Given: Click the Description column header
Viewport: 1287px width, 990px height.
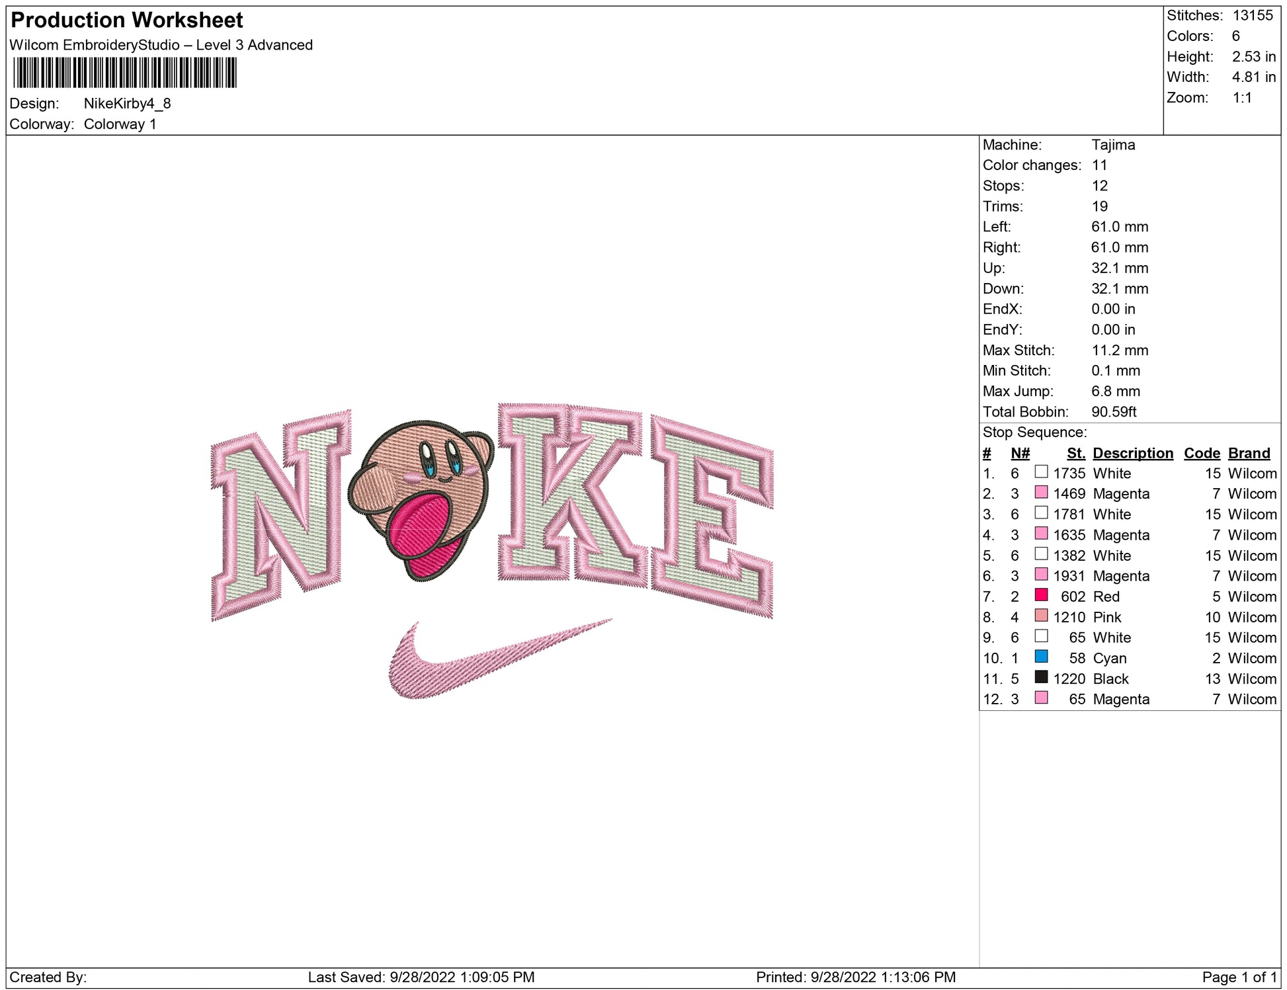Looking at the screenshot, I should [x=1132, y=453].
